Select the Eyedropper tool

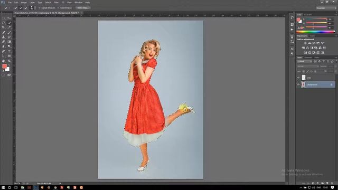9,27
